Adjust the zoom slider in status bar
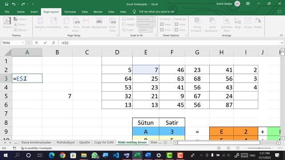The image size is (285, 160). coord(259,148)
